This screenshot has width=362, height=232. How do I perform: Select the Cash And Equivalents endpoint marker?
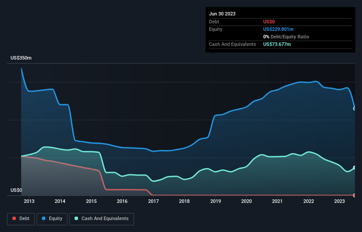[x=355, y=168]
